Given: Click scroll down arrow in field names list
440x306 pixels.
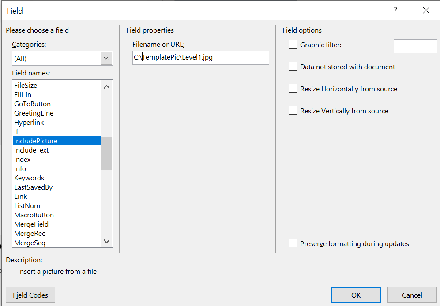Looking at the screenshot, I should pos(107,241).
